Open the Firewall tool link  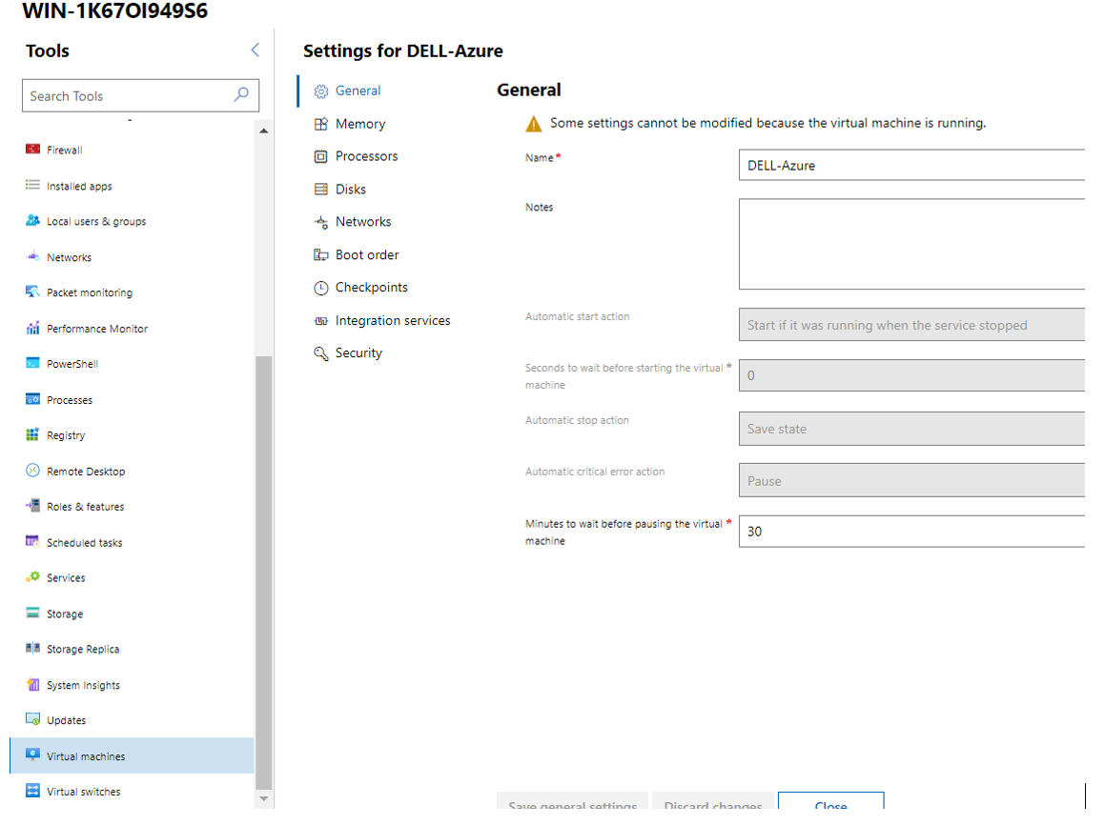coord(64,150)
